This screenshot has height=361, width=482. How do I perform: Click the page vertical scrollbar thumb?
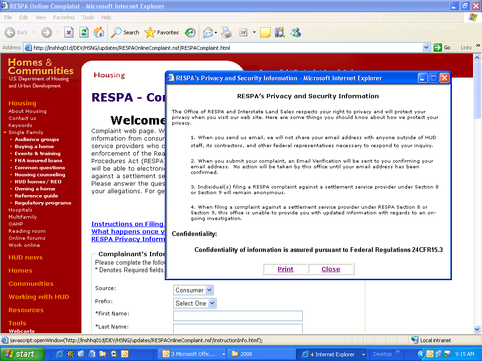point(477,89)
